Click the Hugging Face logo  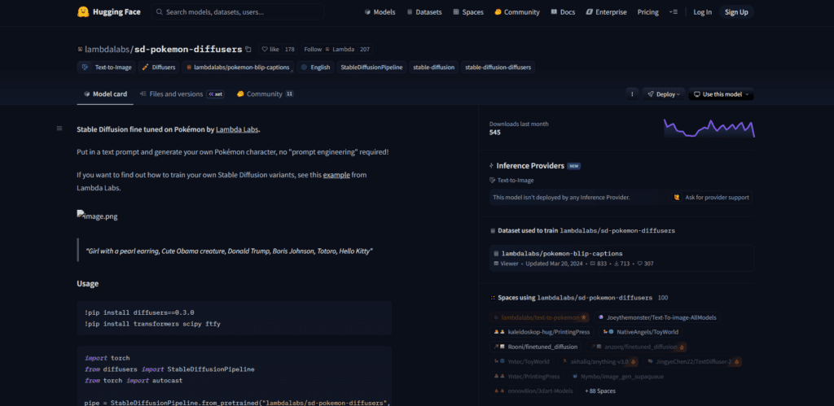click(x=108, y=11)
